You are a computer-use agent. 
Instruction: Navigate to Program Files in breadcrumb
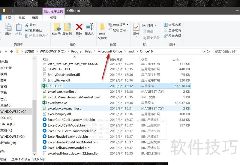point(81,51)
